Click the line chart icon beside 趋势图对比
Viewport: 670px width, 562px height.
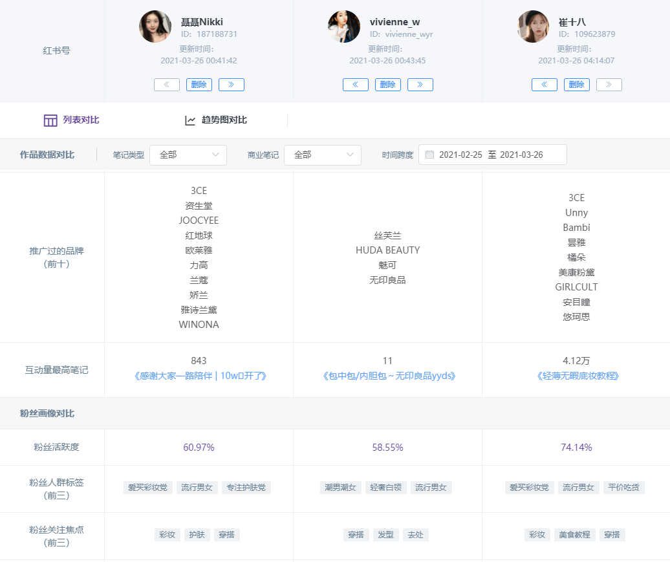tap(190, 120)
